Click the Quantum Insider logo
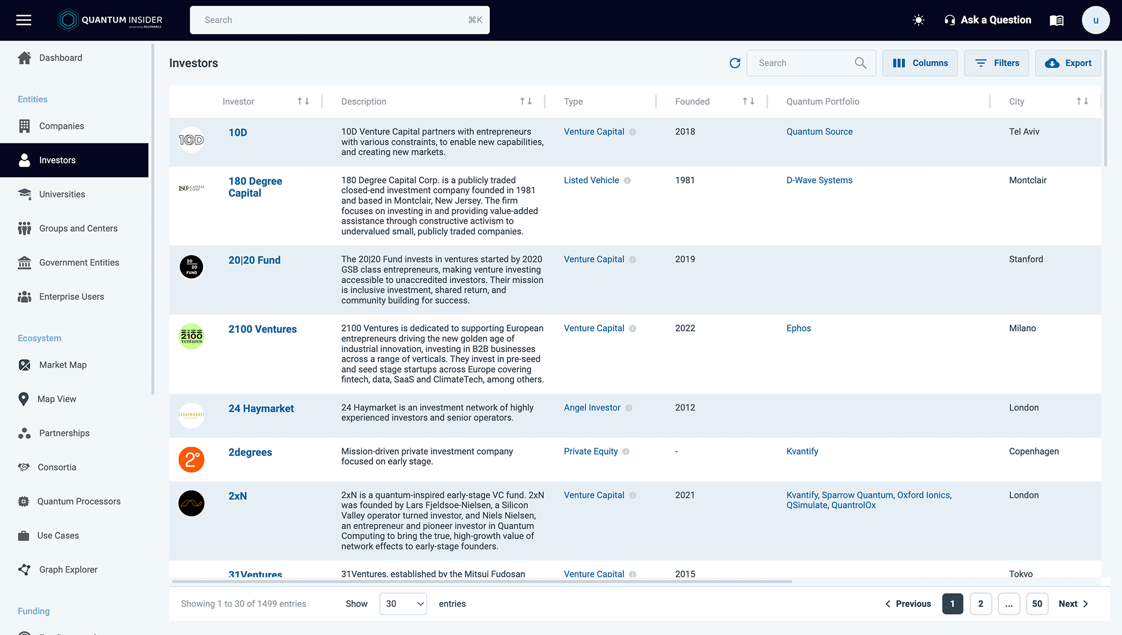This screenshot has height=635, width=1122. tap(110, 20)
